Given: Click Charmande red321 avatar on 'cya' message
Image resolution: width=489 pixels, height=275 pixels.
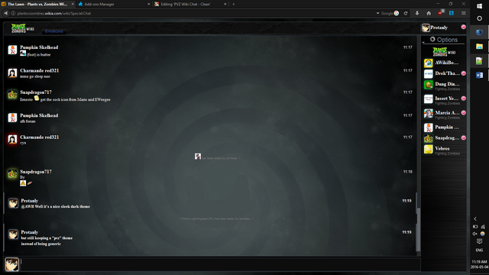Looking at the screenshot, I should point(12,139).
